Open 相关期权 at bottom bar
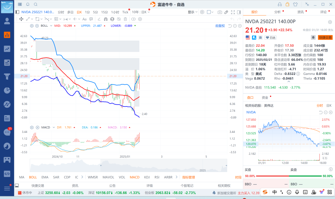 point(224,186)
